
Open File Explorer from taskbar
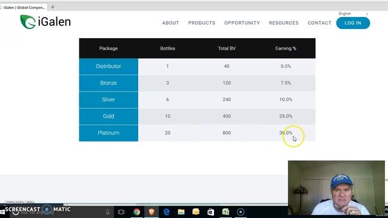click(181, 212)
